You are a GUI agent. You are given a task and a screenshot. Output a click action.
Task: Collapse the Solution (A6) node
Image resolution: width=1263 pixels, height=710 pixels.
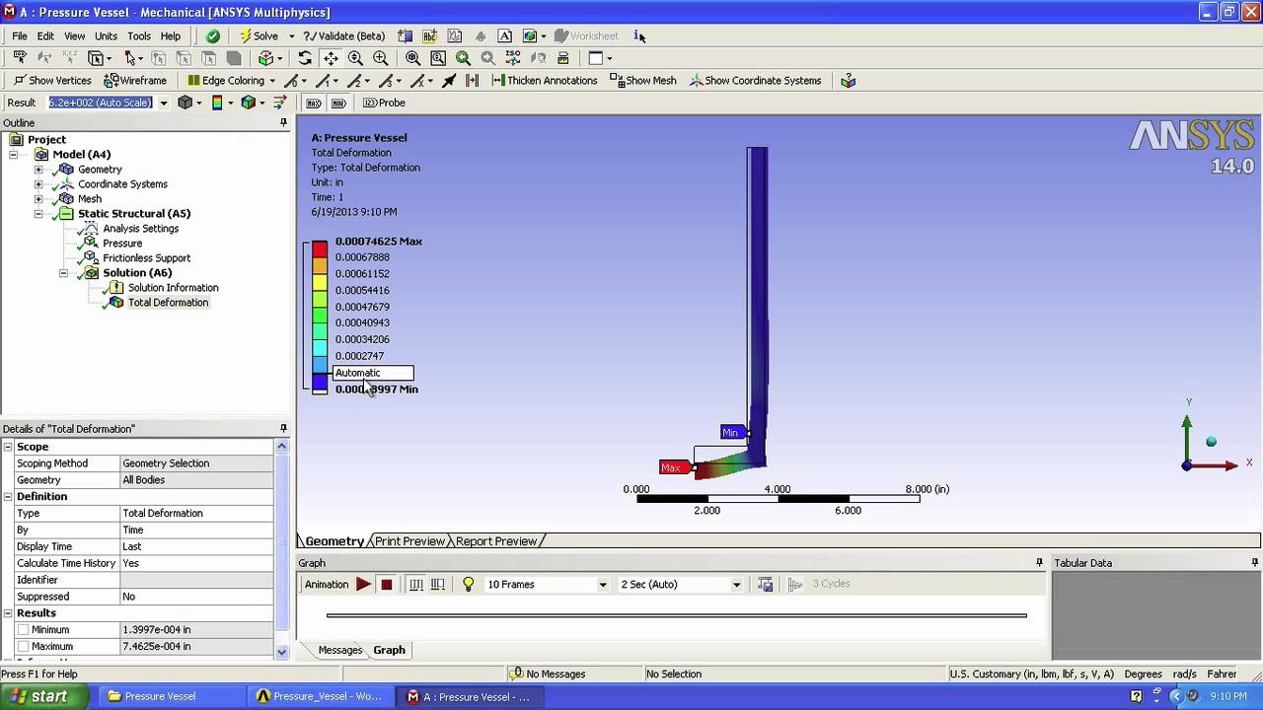click(63, 273)
